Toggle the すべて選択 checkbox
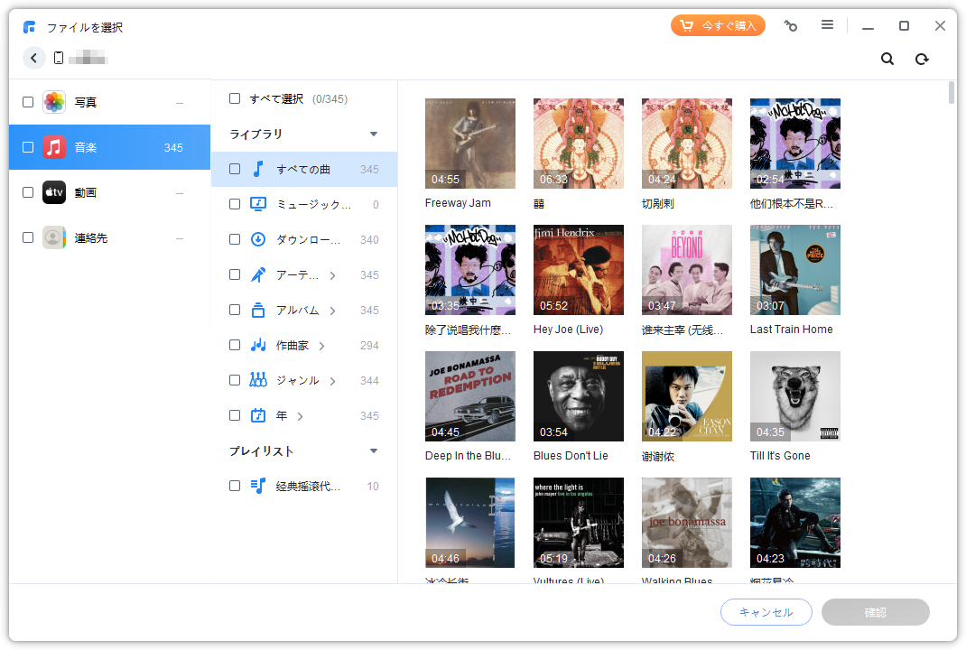 click(235, 98)
